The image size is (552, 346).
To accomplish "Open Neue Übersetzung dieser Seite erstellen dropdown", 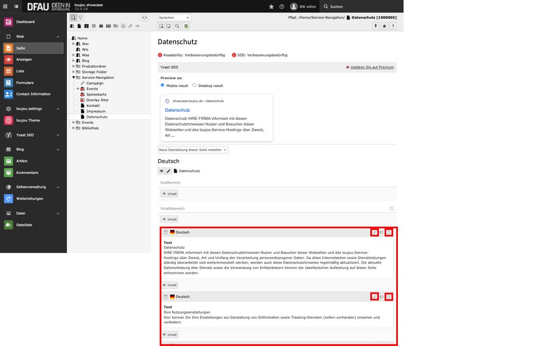I will click(193, 150).
